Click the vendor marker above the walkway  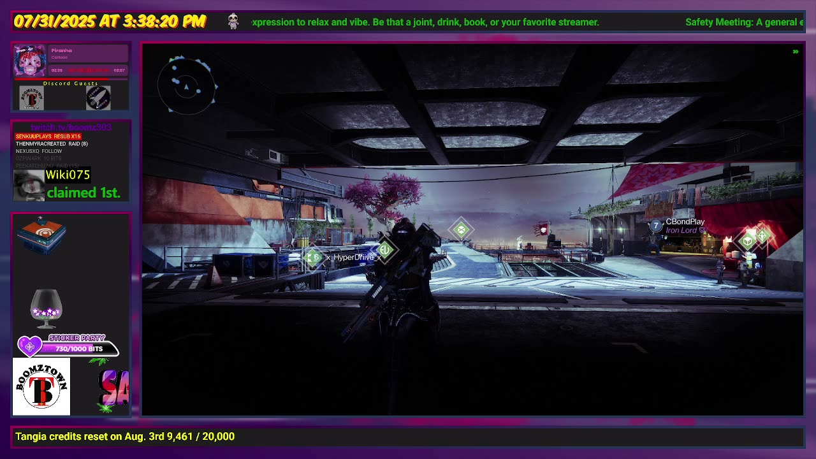(461, 229)
